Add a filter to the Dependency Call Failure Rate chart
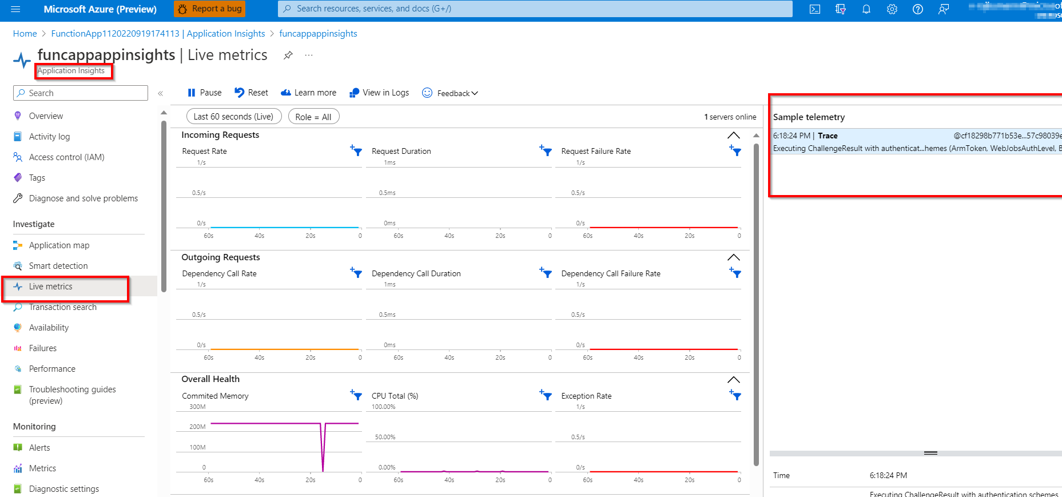 pyautogui.click(x=735, y=273)
